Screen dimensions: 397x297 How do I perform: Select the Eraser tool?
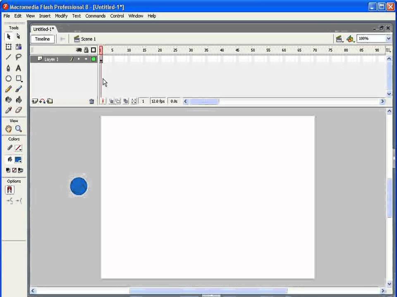pyautogui.click(x=19, y=110)
